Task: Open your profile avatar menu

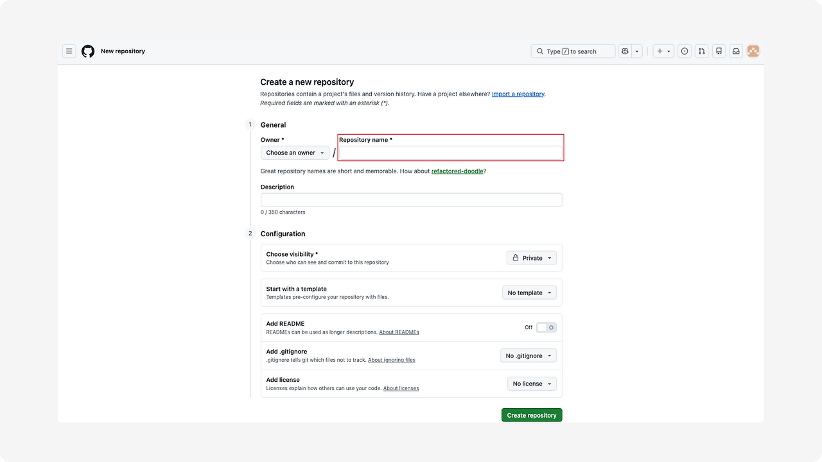Action: (x=753, y=51)
